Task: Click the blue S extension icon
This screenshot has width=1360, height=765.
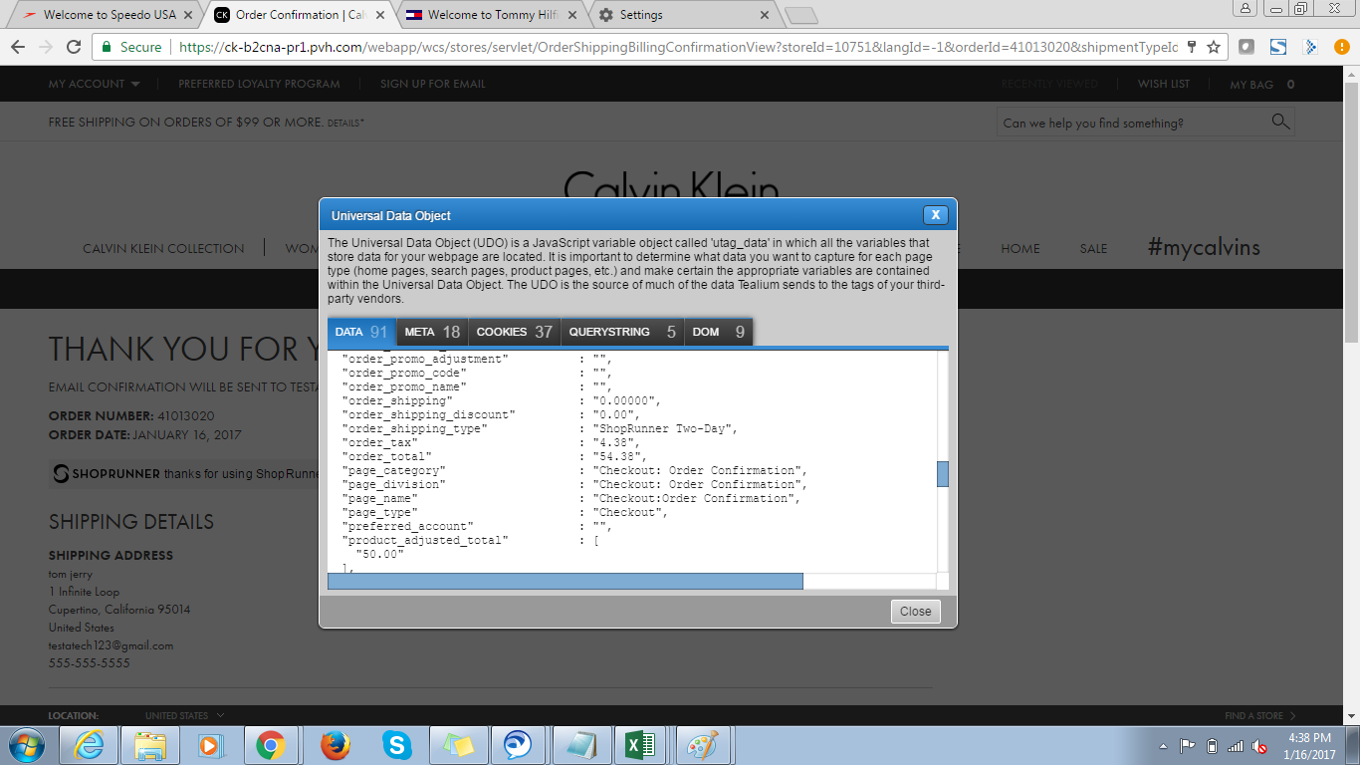Action: click(x=1278, y=47)
